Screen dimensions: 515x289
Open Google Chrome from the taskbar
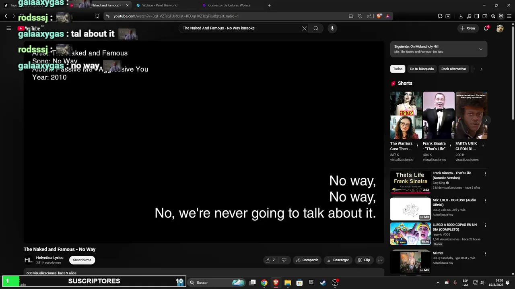pyautogui.click(x=264, y=283)
